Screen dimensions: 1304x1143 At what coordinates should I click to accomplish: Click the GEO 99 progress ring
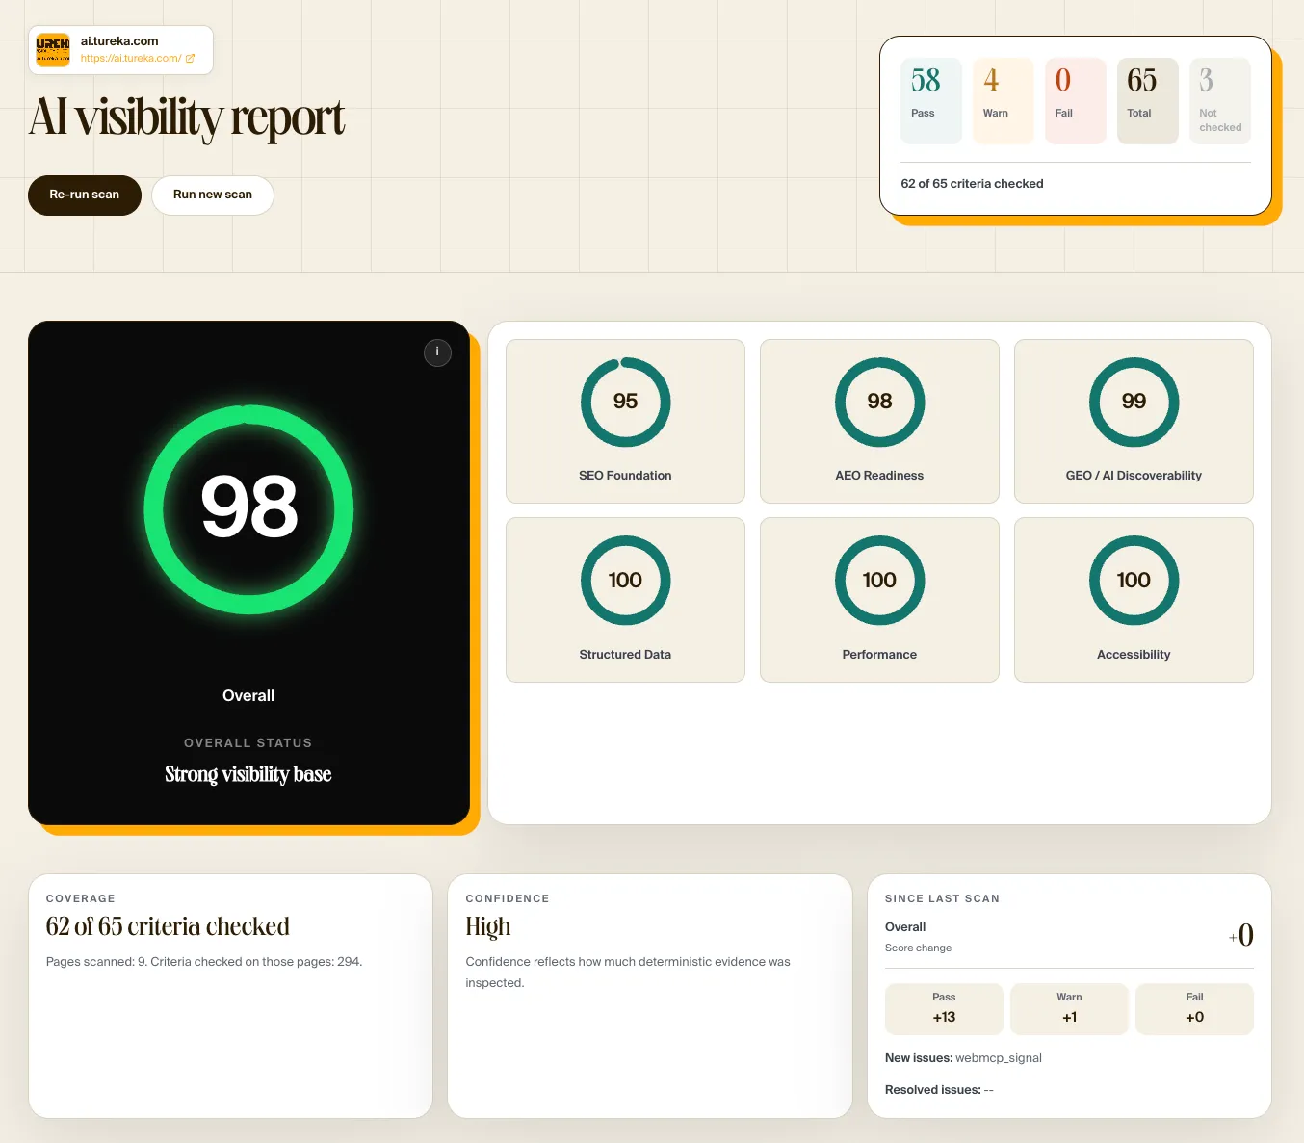[1134, 402]
